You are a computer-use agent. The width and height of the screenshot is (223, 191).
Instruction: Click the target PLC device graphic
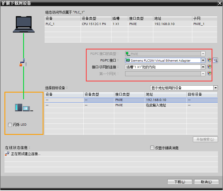pyautogui.click(x=24, y=107)
